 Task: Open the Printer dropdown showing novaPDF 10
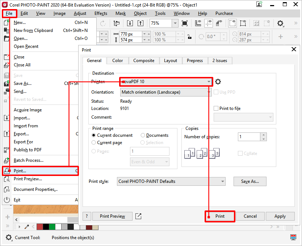pyautogui.click(x=166, y=82)
